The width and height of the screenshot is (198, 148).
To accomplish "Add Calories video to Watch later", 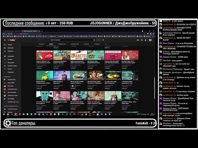I will point(85,72).
